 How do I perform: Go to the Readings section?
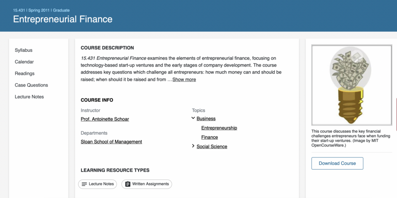click(x=24, y=73)
